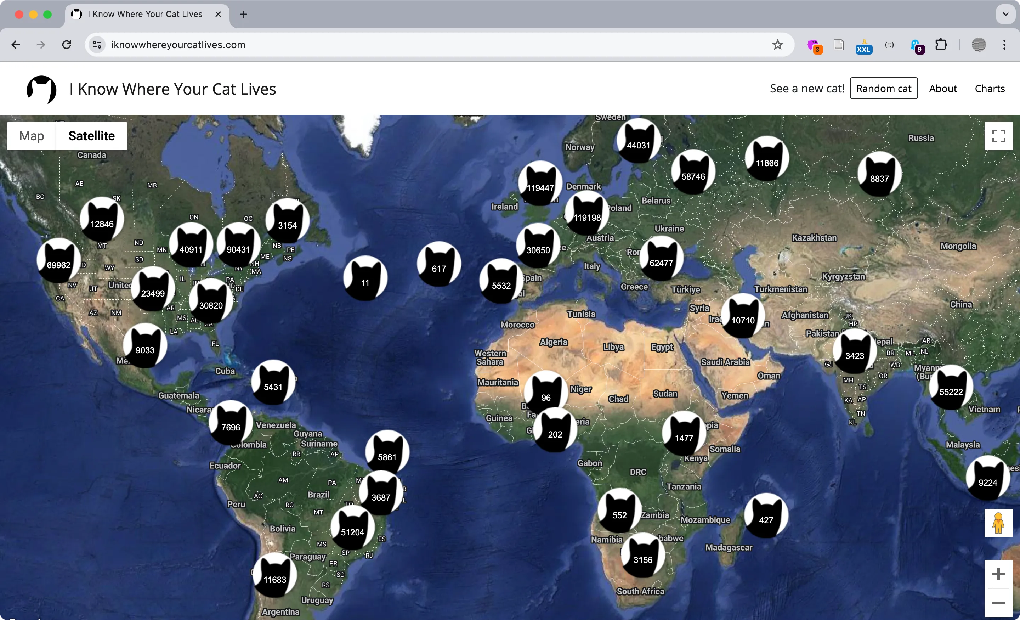Toggle fullscreen map view
This screenshot has height=620, width=1020.
coord(998,136)
